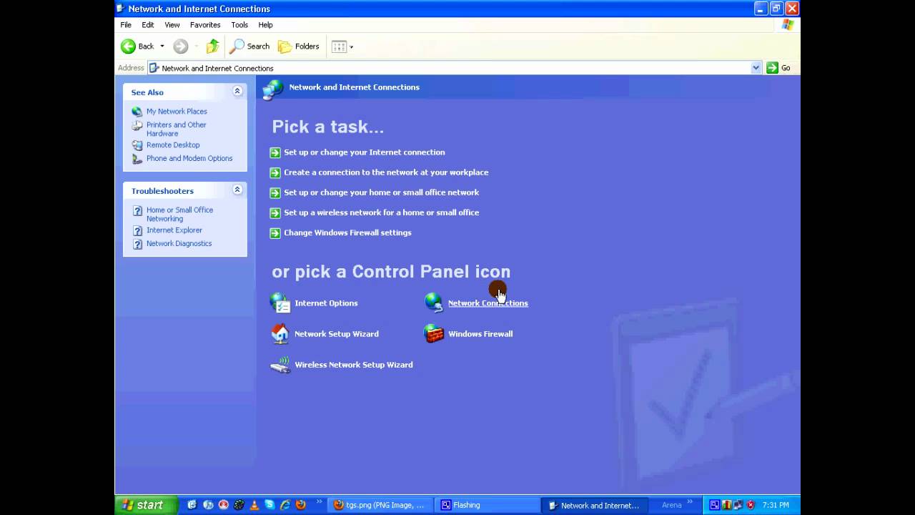Launch Internet Explorer quick launch icon
This screenshot has width=915, height=515.
coord(285,505)
